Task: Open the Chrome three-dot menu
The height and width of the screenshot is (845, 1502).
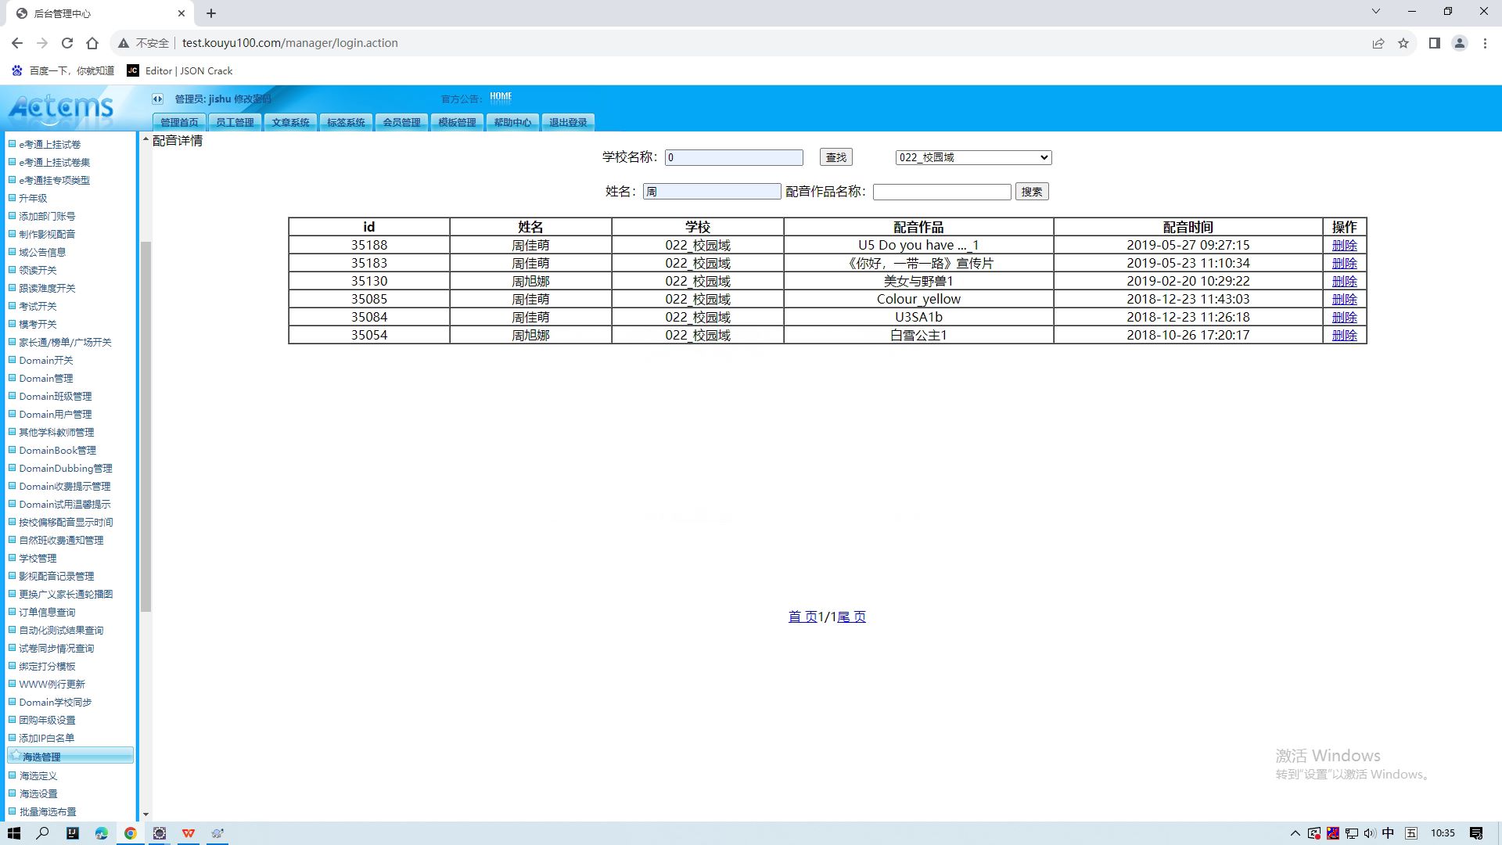Action: pos(1485,43)
